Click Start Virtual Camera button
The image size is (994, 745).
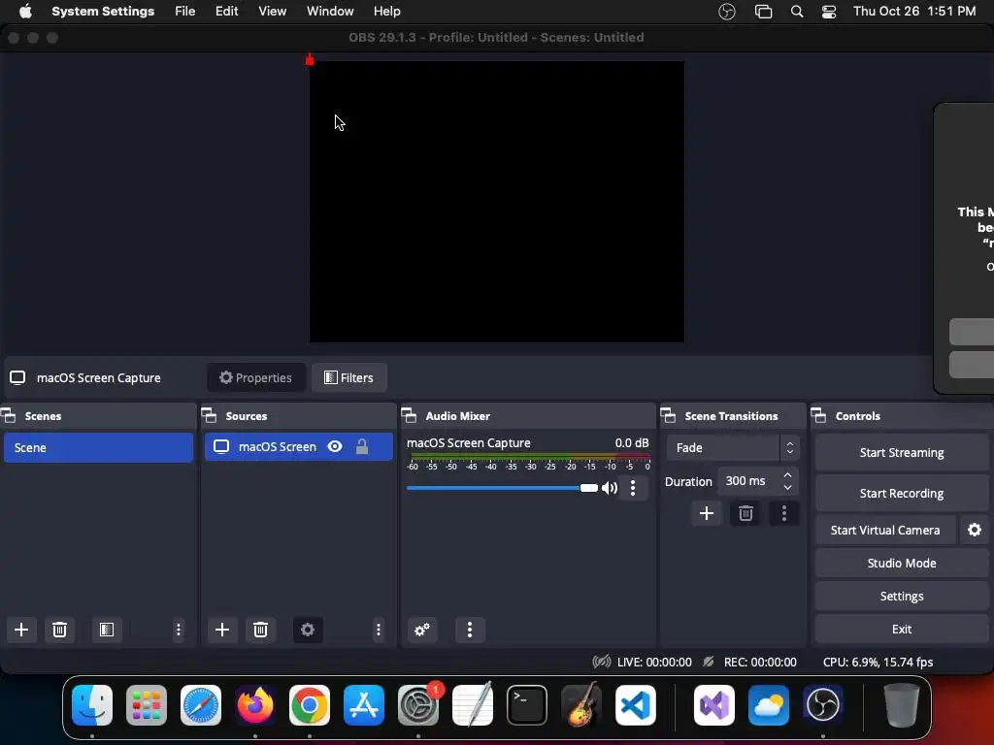click(x=885, y=530)
